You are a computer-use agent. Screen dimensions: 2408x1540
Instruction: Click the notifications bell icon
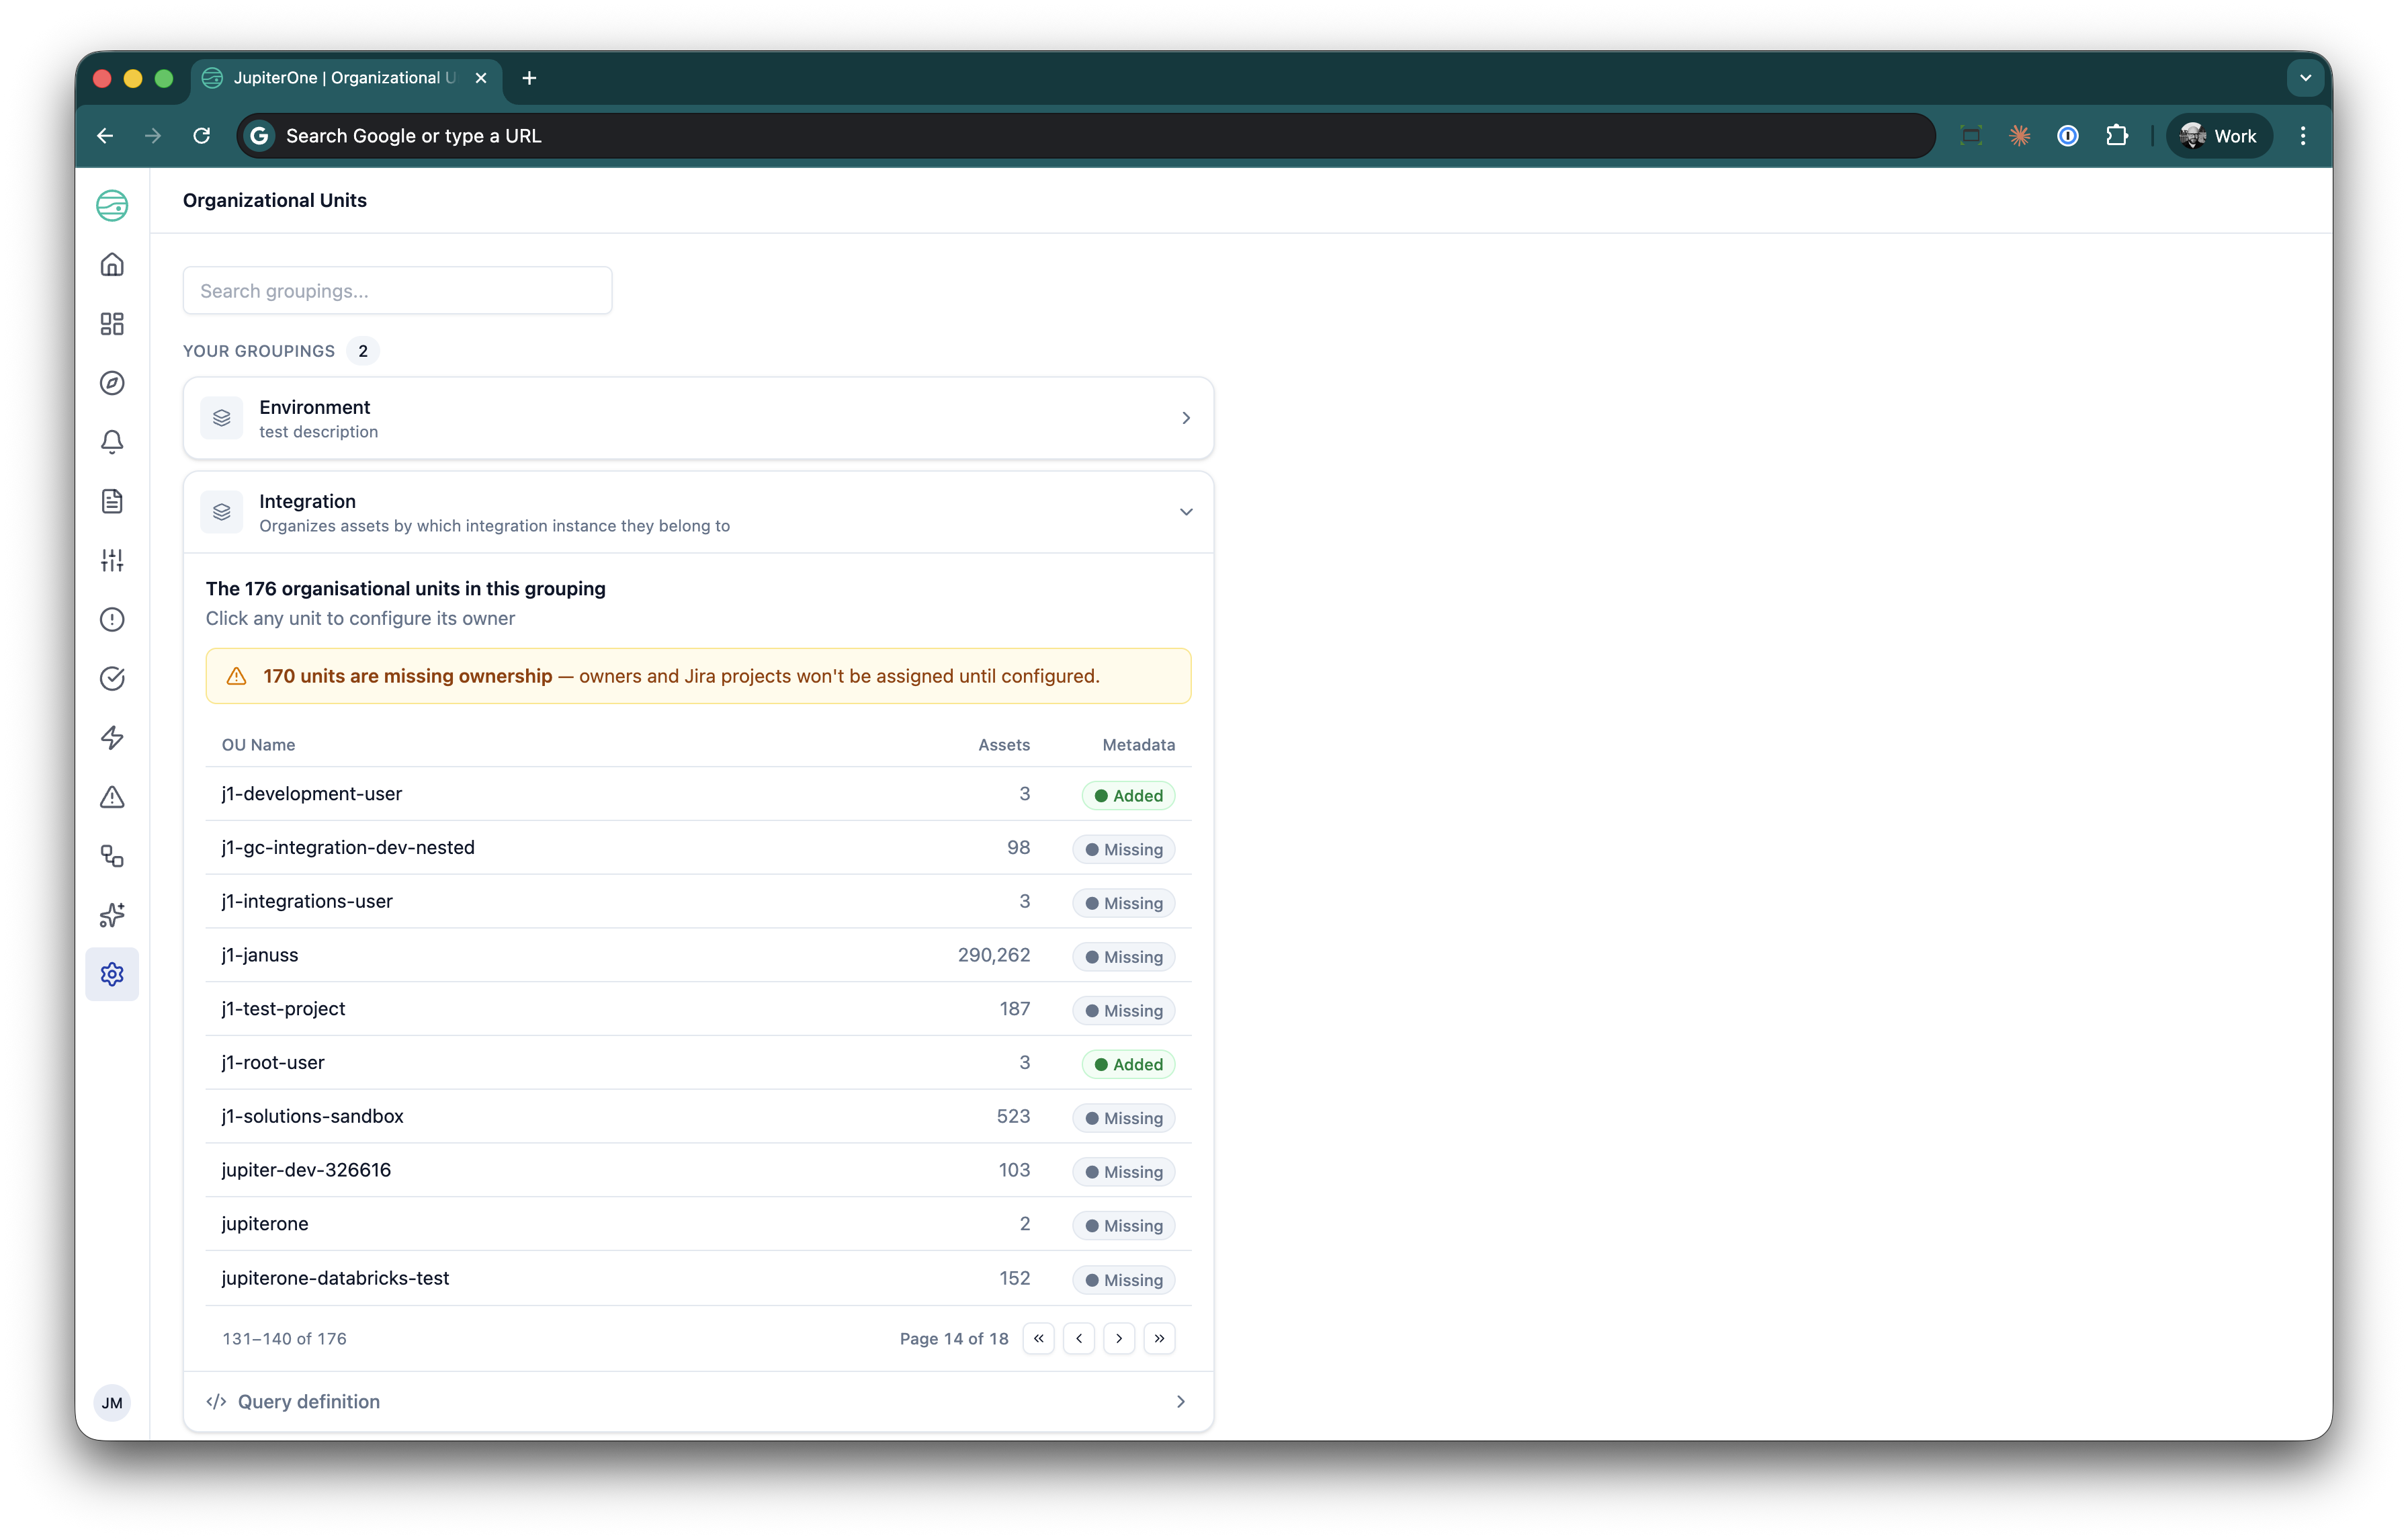[x=112, y=442]
